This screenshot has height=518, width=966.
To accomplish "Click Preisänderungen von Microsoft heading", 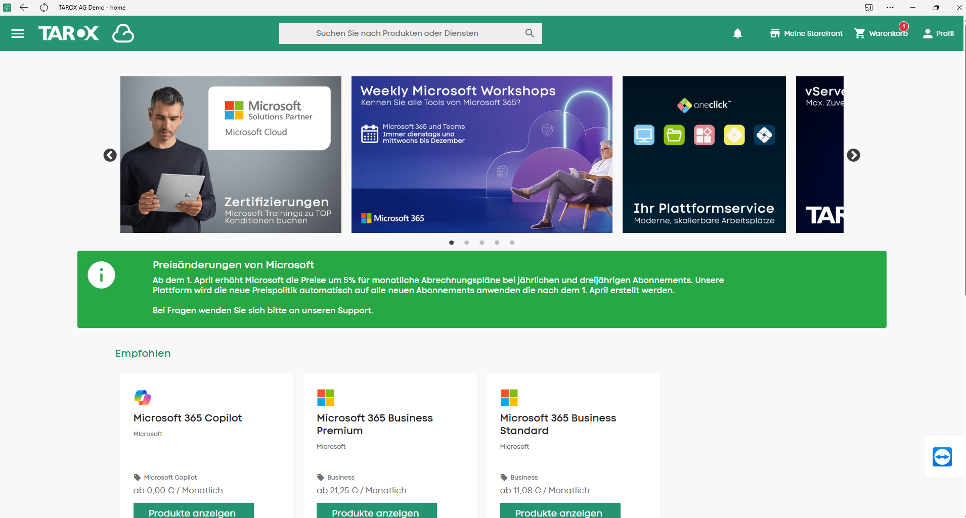I will click(233, 265).
